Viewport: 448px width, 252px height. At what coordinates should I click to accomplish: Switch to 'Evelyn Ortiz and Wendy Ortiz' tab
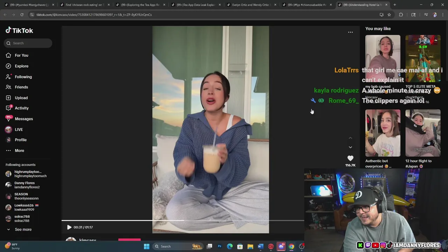(x=251, y=5)
